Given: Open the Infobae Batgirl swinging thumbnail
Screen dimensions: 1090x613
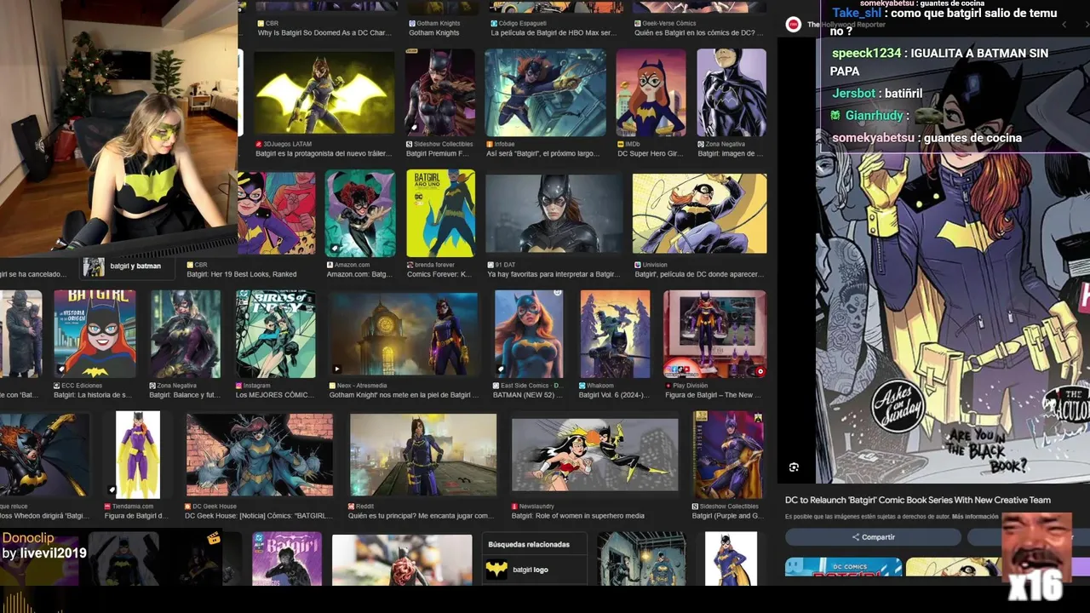Looking at the screenshot, I should (x=545, y=93).
